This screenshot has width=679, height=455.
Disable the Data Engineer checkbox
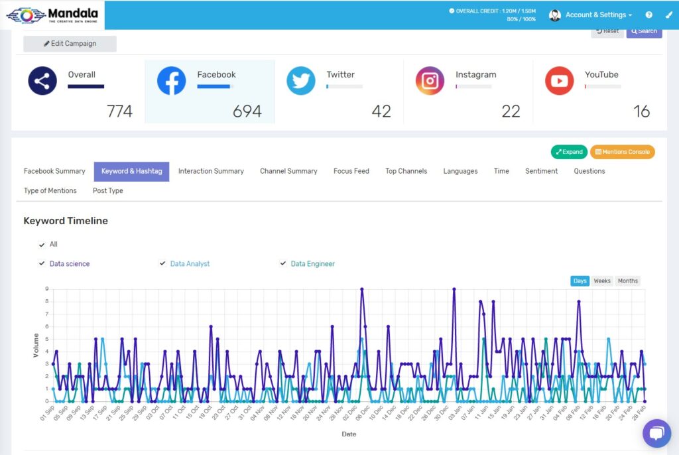tap(283, 263)
